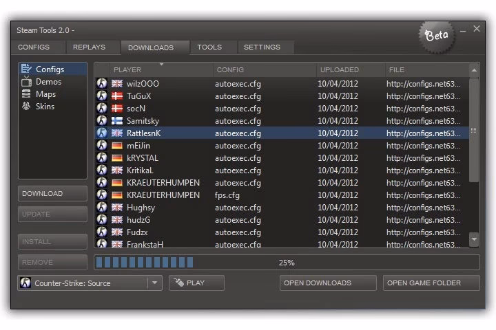Click the UK flag next to wilzOOO

(x=117, y=84)
